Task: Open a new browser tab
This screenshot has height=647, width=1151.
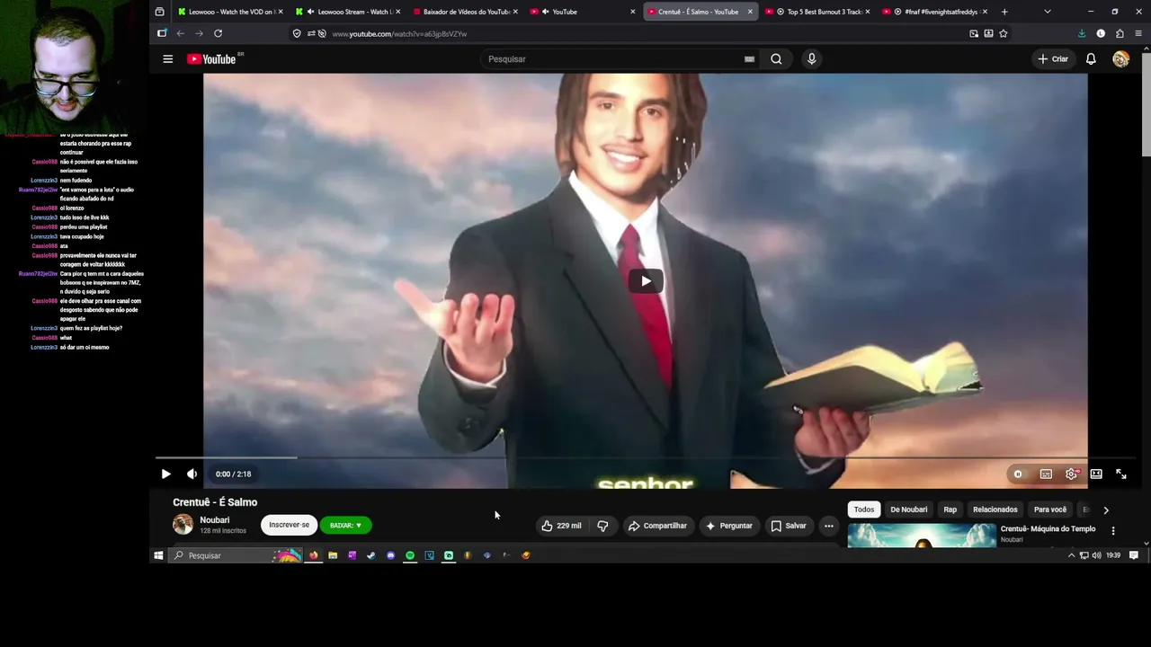Action: (x=1004, y=12)
